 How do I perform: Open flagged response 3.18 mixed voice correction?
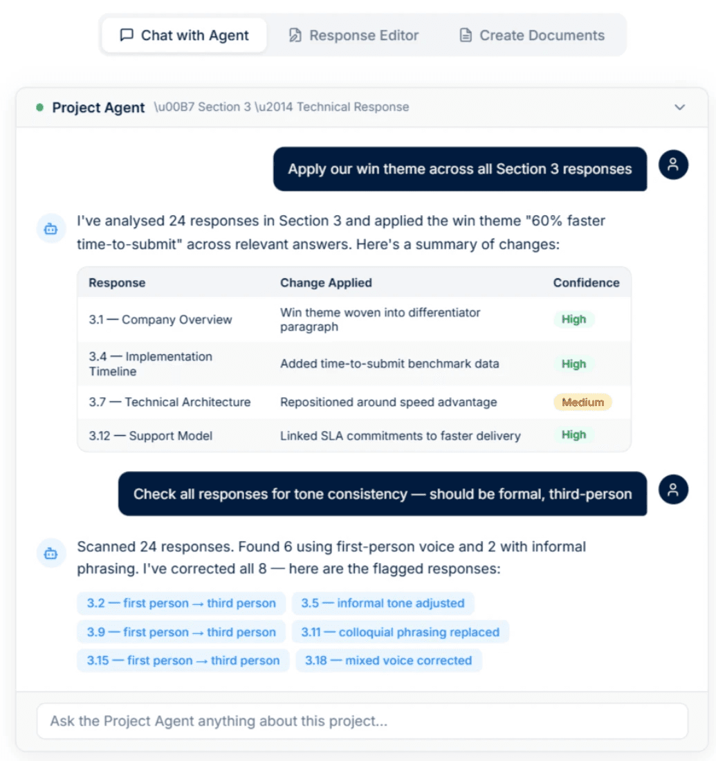point(389,661)
